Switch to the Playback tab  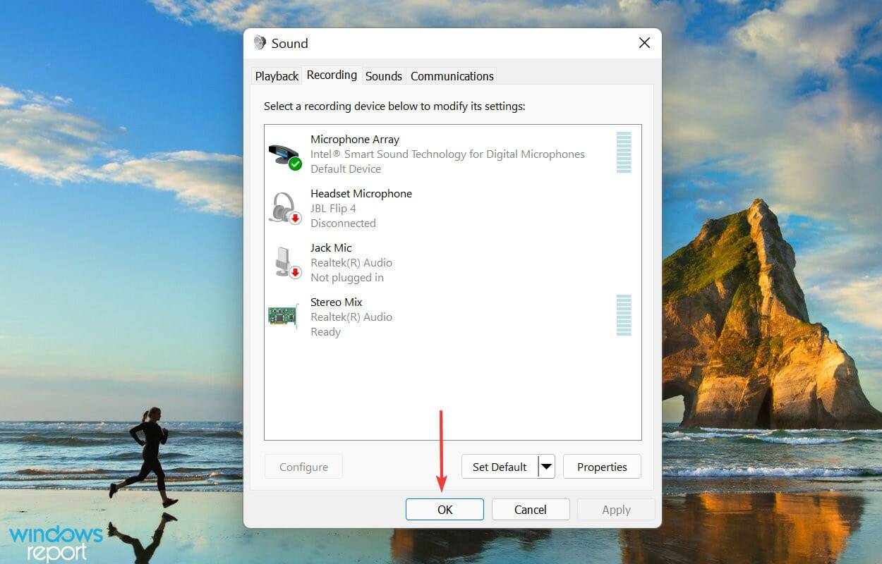(277, 76)
